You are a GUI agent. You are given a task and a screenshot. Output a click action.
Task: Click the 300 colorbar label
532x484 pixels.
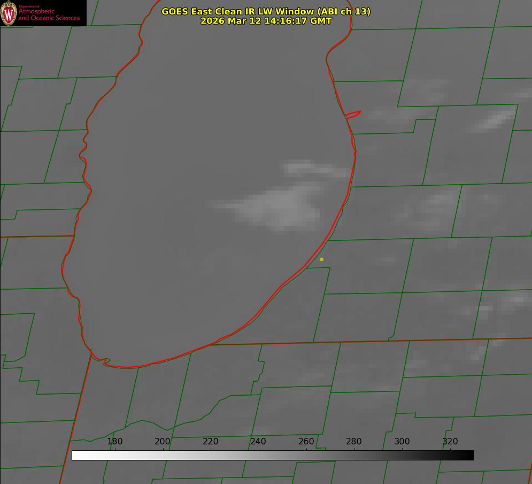402,441
